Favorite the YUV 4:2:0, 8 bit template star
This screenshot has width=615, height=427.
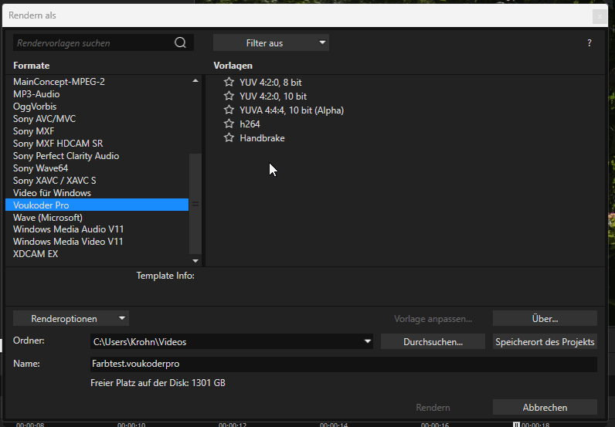pyautogui.click(x=229, y=82)
